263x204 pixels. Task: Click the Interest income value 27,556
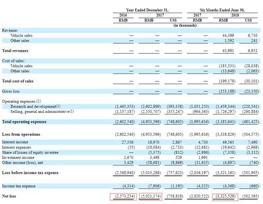(x=127, y=142)
